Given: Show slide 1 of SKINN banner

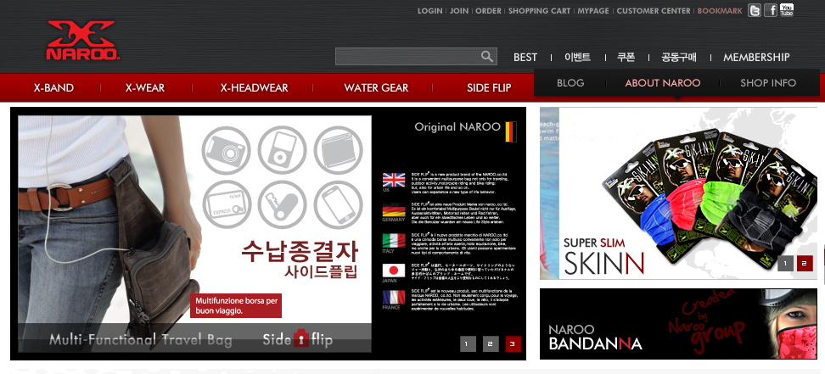Looking at the screenshot, I should click(x=785, y=263).
